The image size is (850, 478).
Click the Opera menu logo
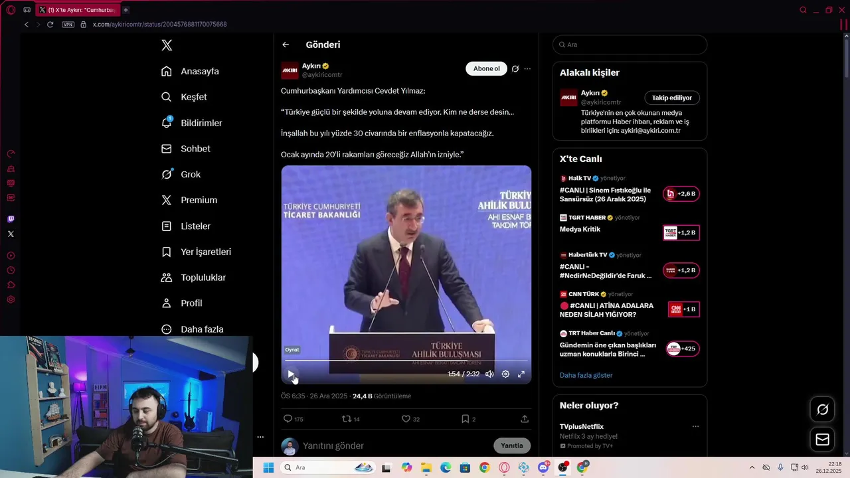(x=11, y=10)
